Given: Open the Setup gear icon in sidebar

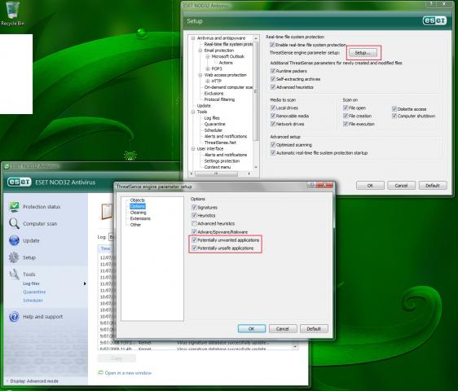Looking at the screenshot, I should 14,257.
